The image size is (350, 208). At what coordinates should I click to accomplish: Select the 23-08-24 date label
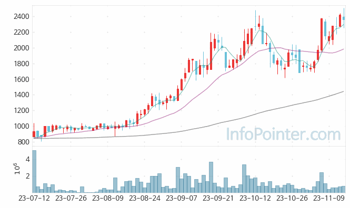(145, 198)
